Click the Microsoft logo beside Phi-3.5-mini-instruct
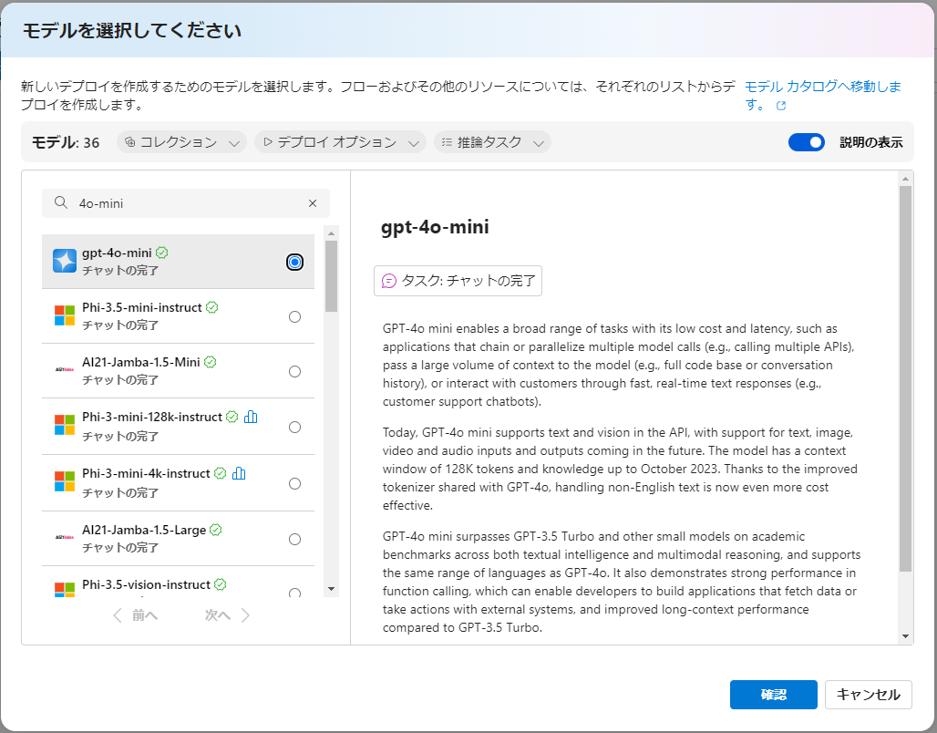 tap(65, 315)
